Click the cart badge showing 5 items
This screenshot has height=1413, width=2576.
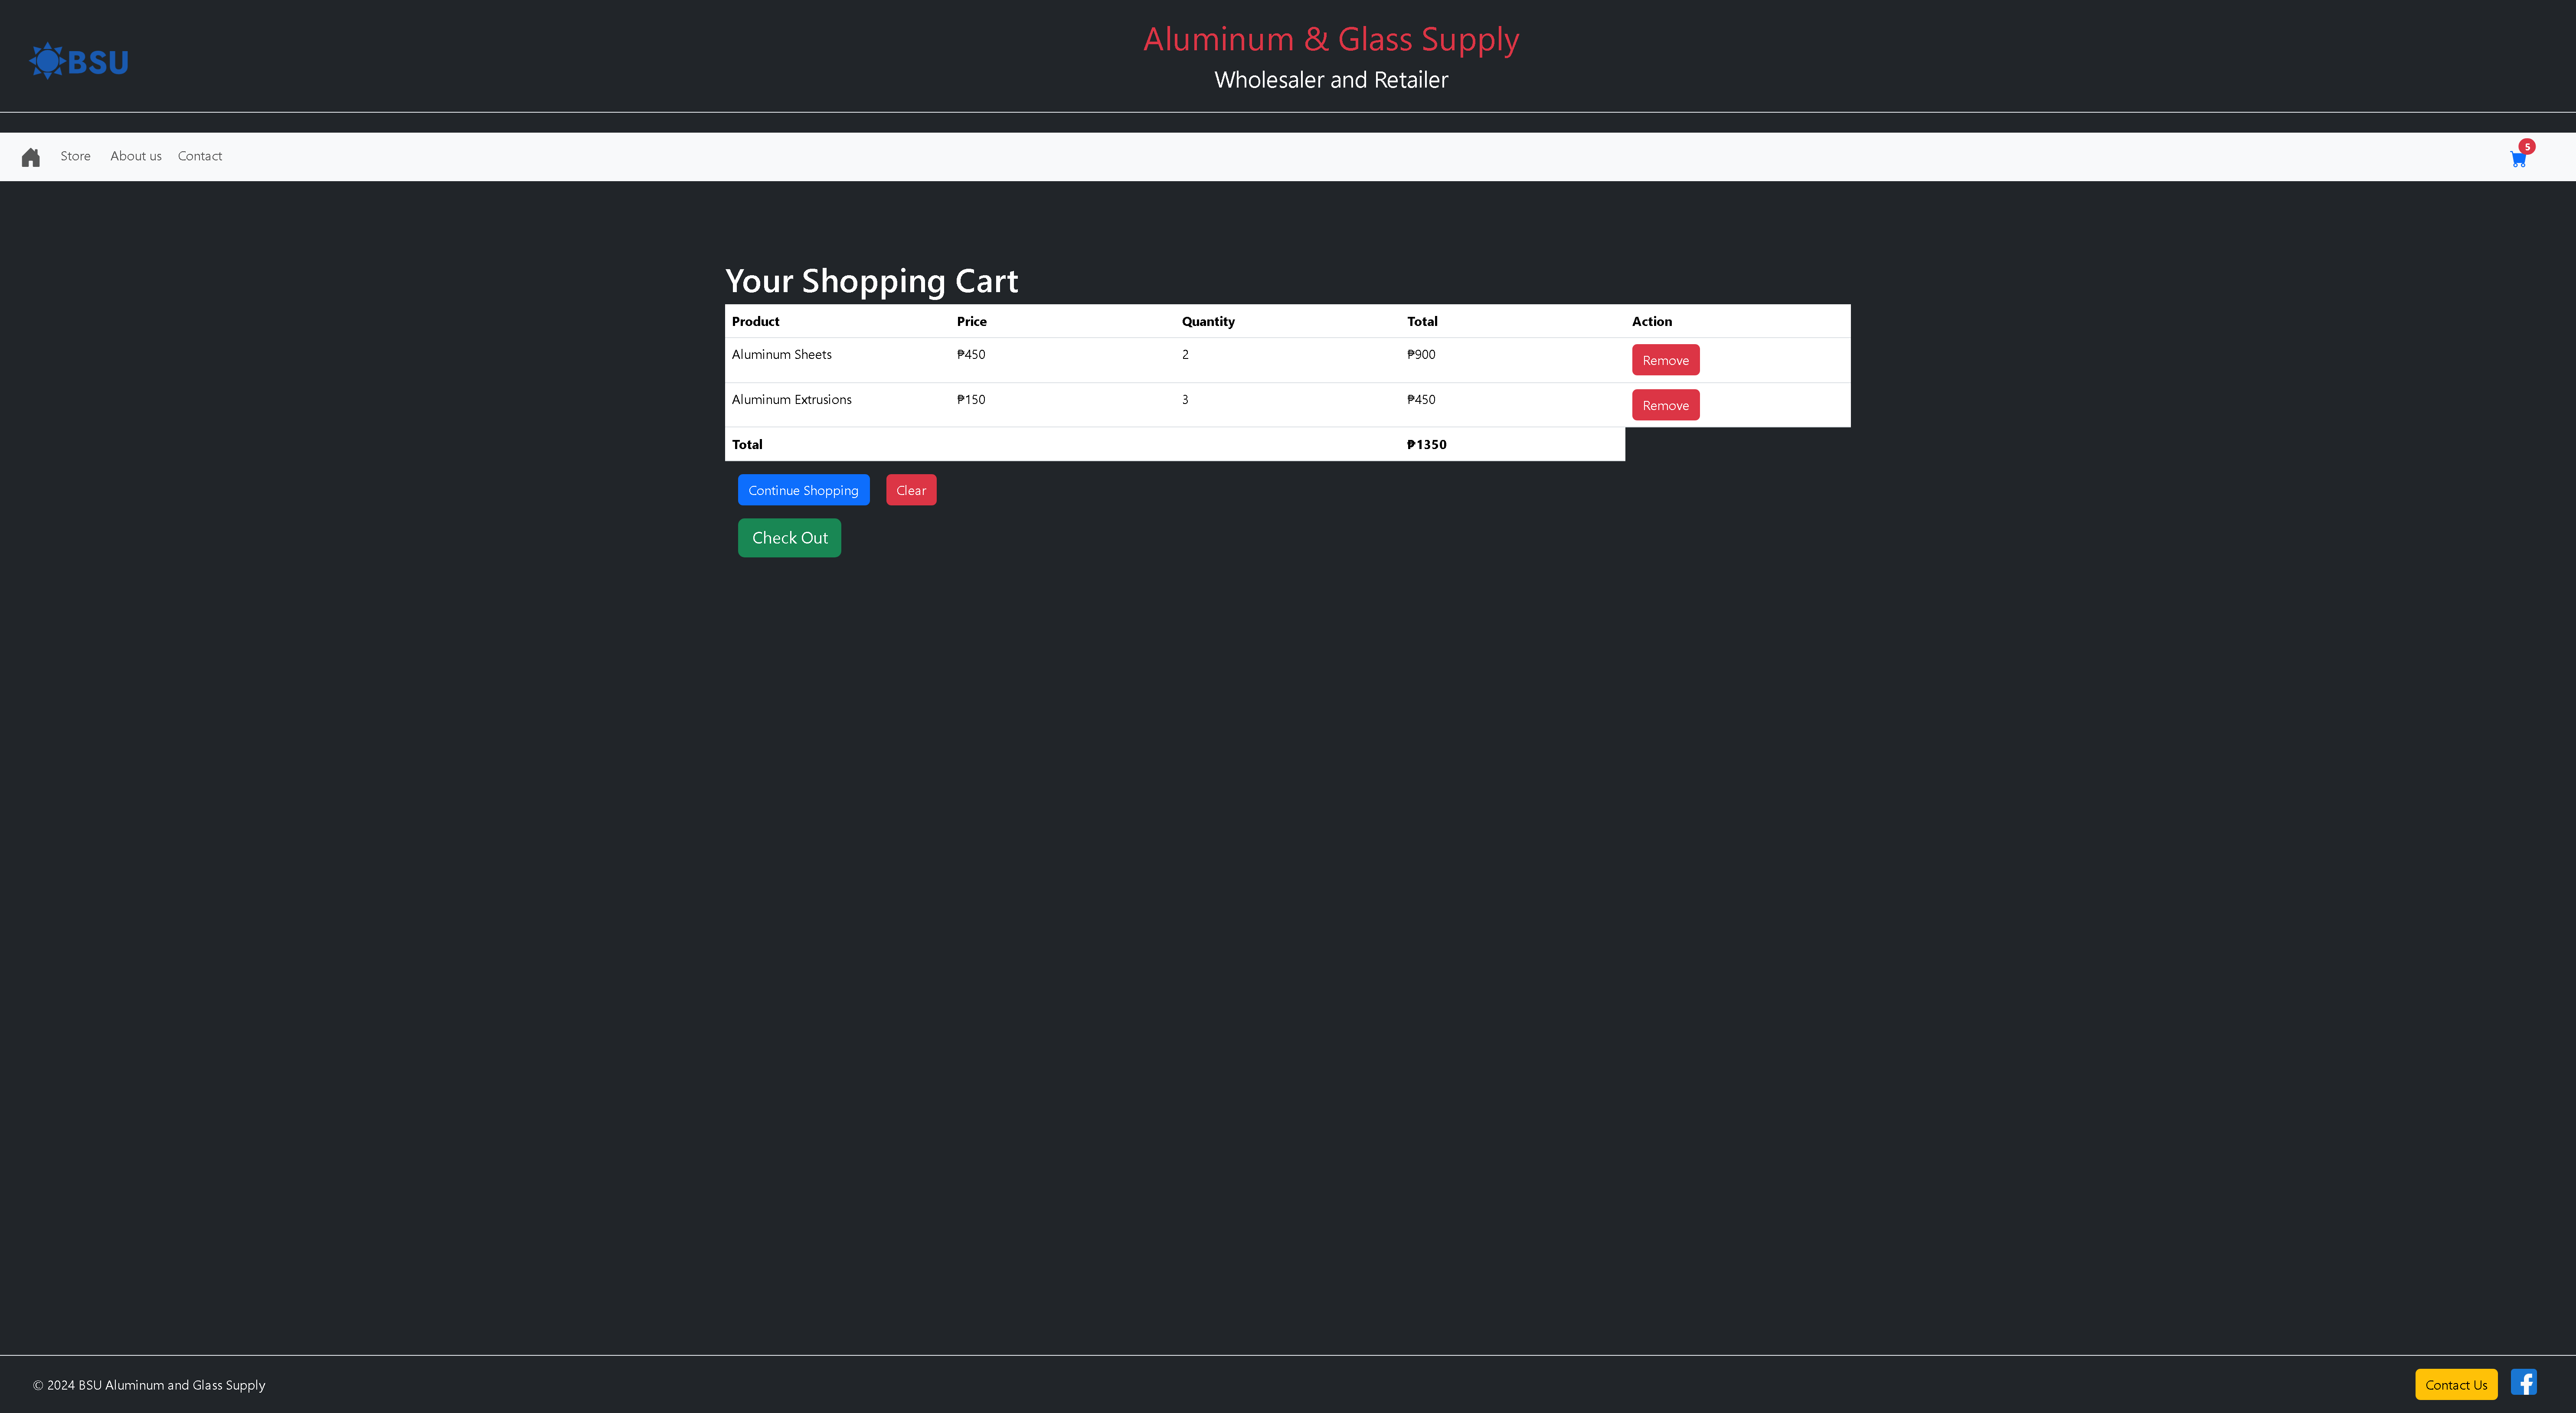point(2527,147)
